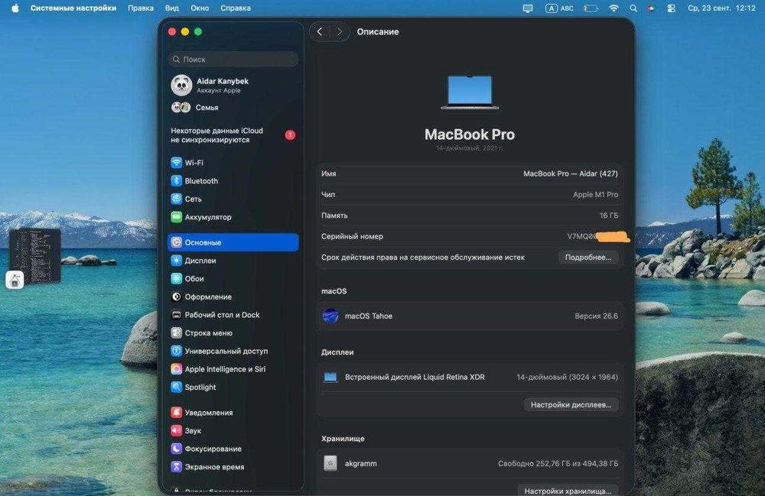The height and width of the screenshot is (496, 765).
Task: Go forward with the right chevron
Action: 340,31
